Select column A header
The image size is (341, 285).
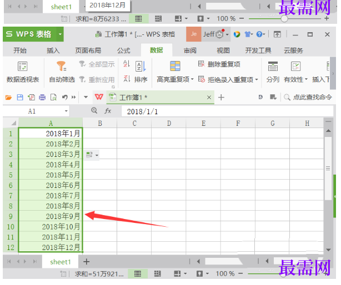click(51, 123)
